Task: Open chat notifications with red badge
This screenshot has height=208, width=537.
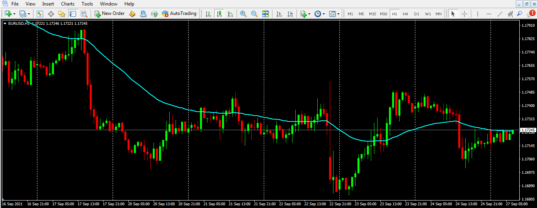Action: (x=530, y=14)
